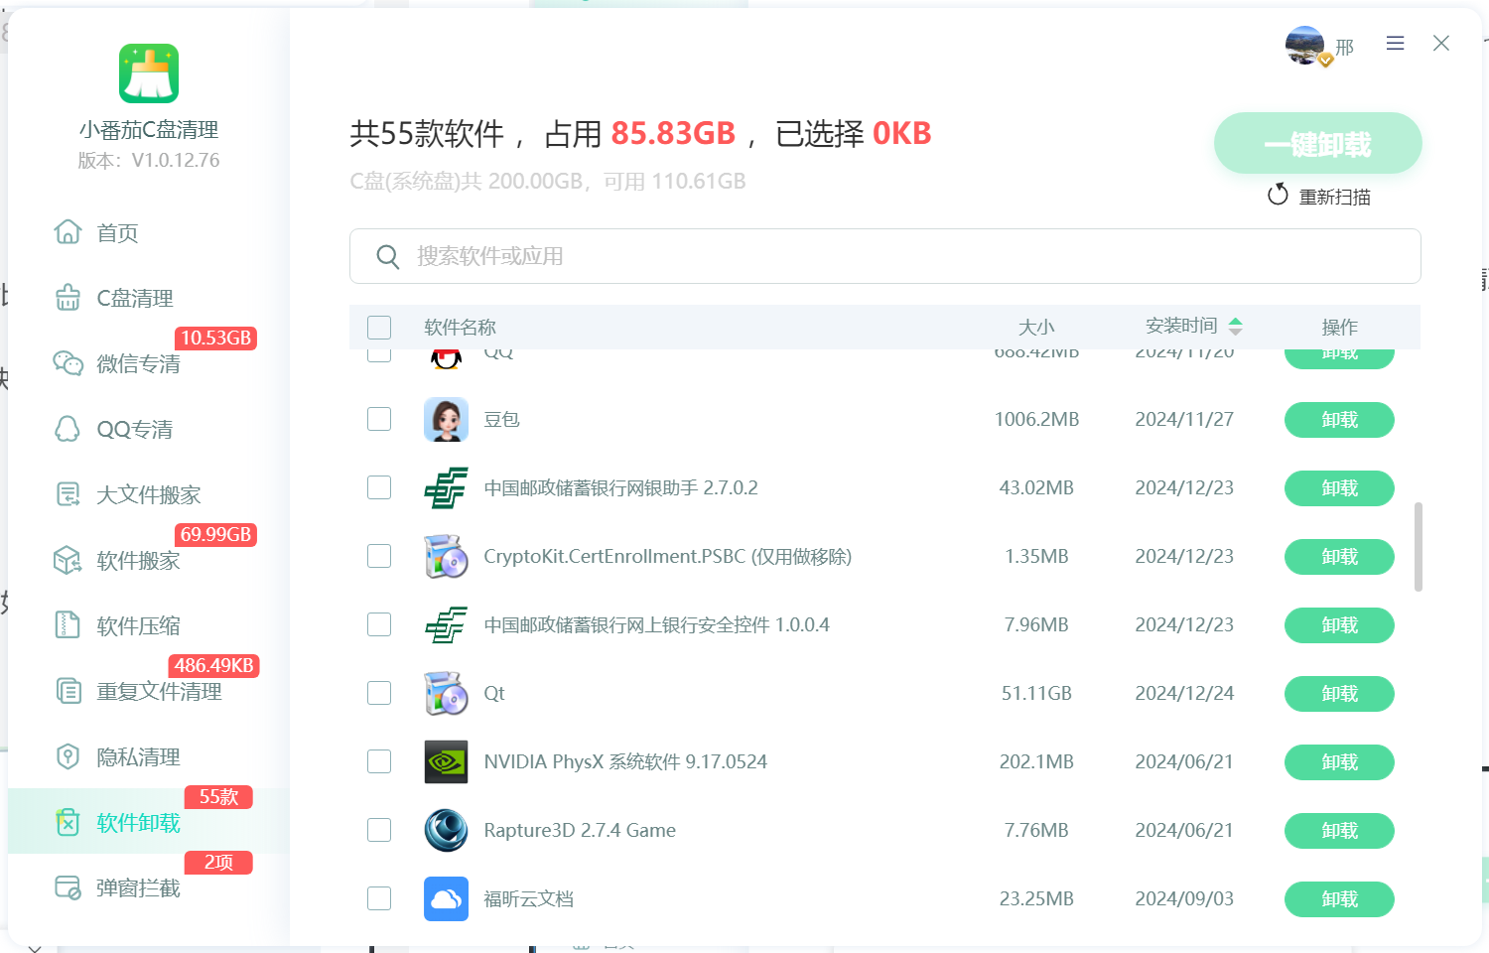Click the 网上银行安全控件 postal logo icon

(x=446, y=624)
